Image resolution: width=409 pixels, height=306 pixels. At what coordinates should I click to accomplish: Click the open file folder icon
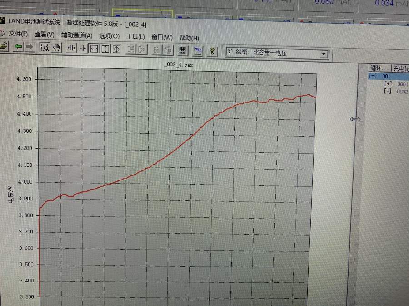point(4,46)
